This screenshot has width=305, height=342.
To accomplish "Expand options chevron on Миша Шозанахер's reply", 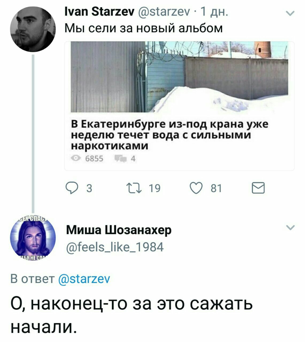I will (290, 228).
